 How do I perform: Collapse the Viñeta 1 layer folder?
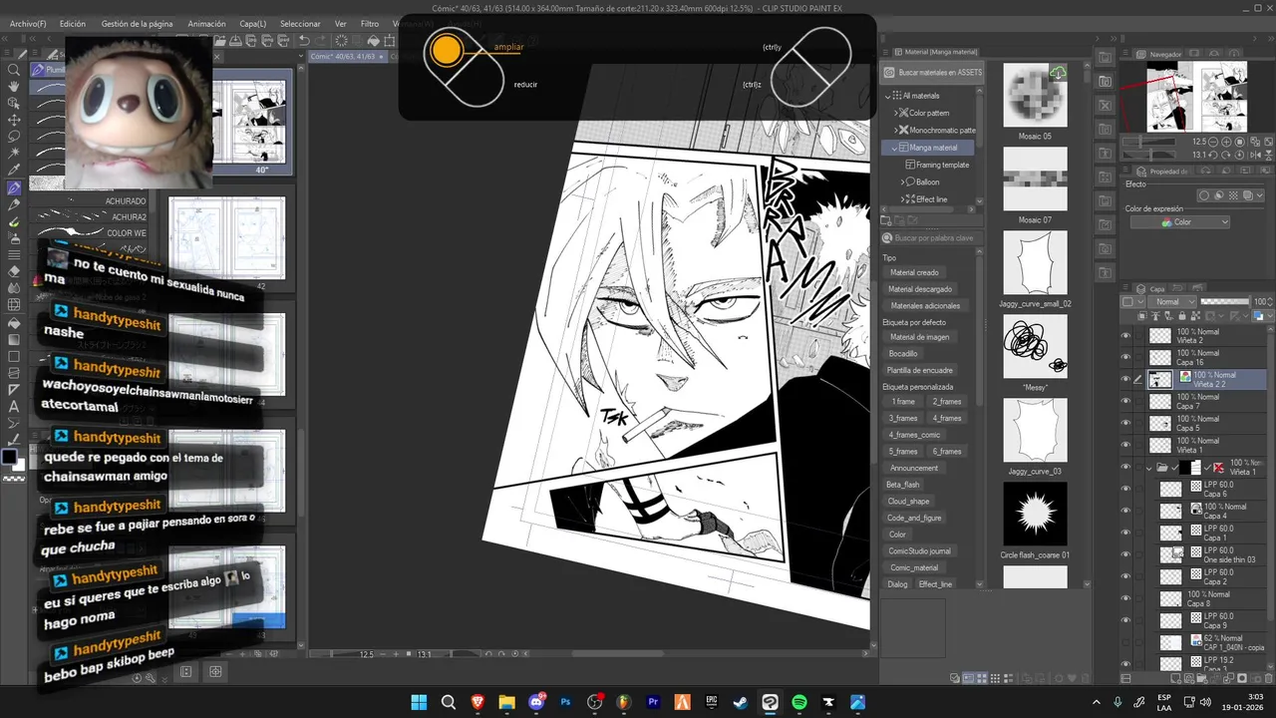tap(1149, 467)
